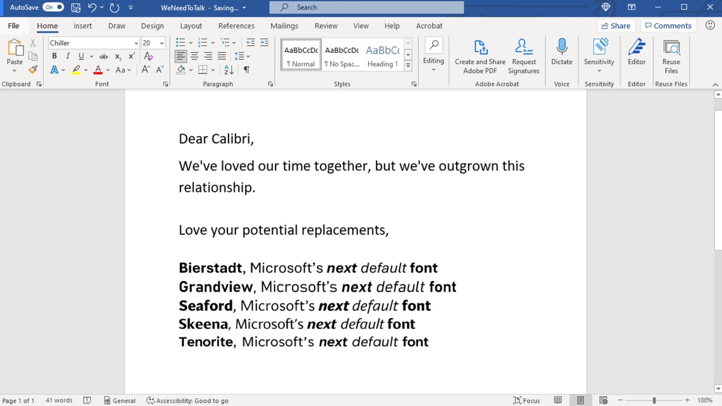Click the Editor icon in the ribbon

point(636,55)
